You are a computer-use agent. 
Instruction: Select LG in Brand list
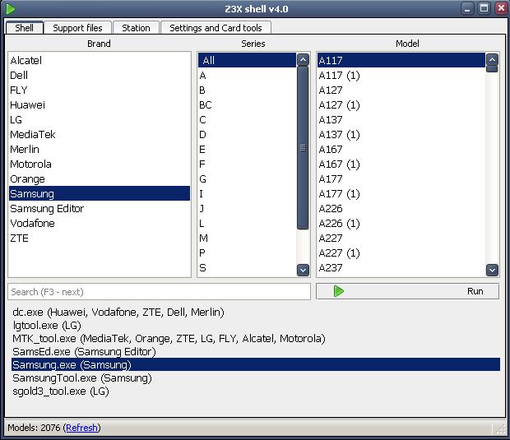tap(100, 120)
